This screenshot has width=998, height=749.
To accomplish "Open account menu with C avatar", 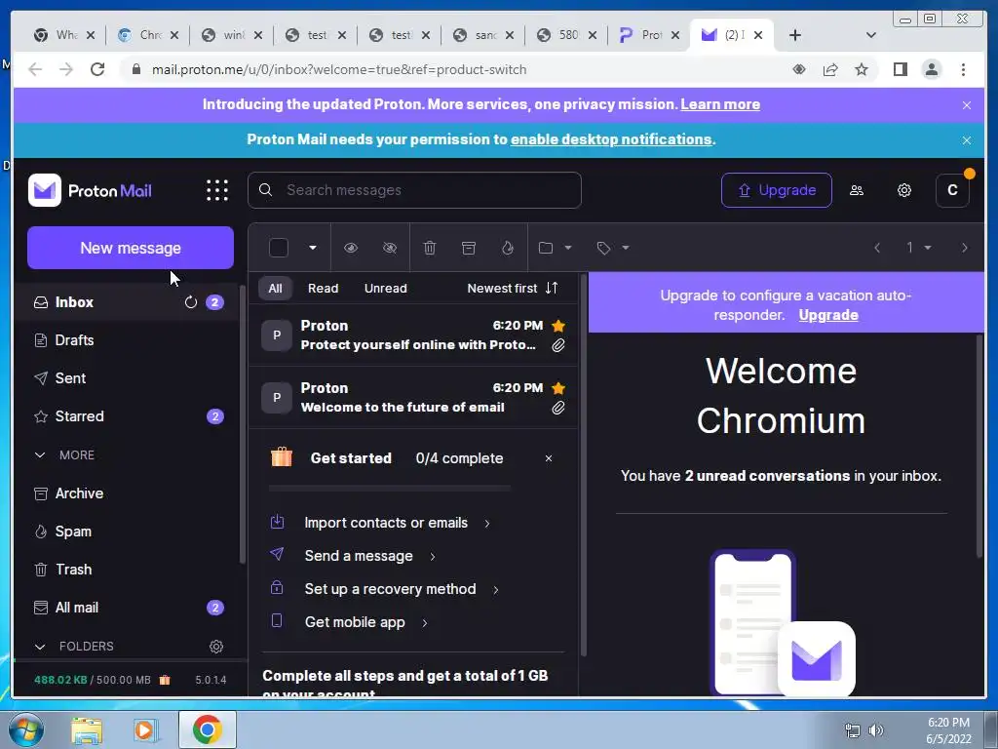I will (x=952, y=190).
